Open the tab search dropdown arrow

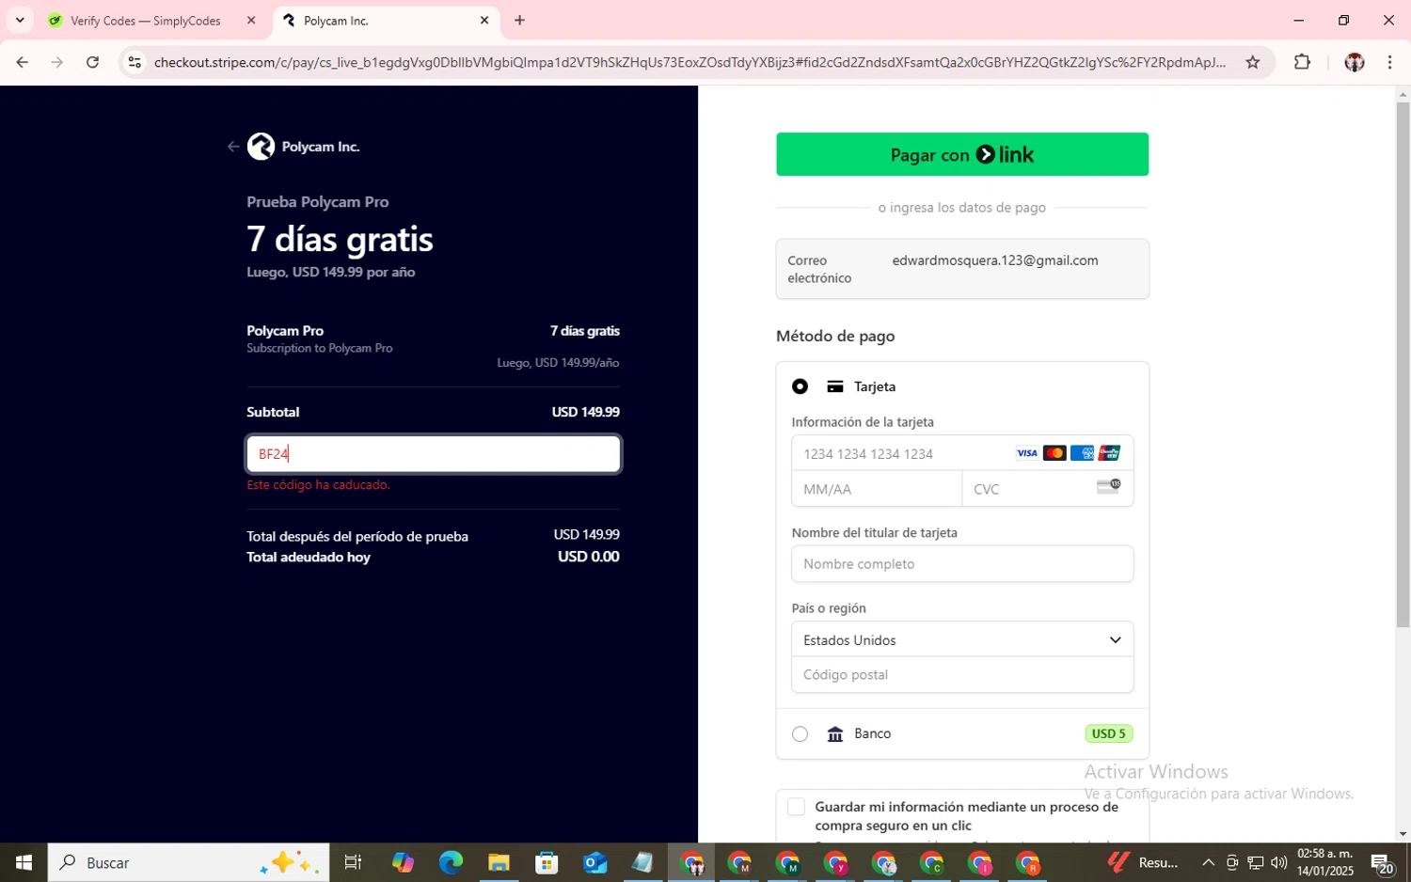20,20
